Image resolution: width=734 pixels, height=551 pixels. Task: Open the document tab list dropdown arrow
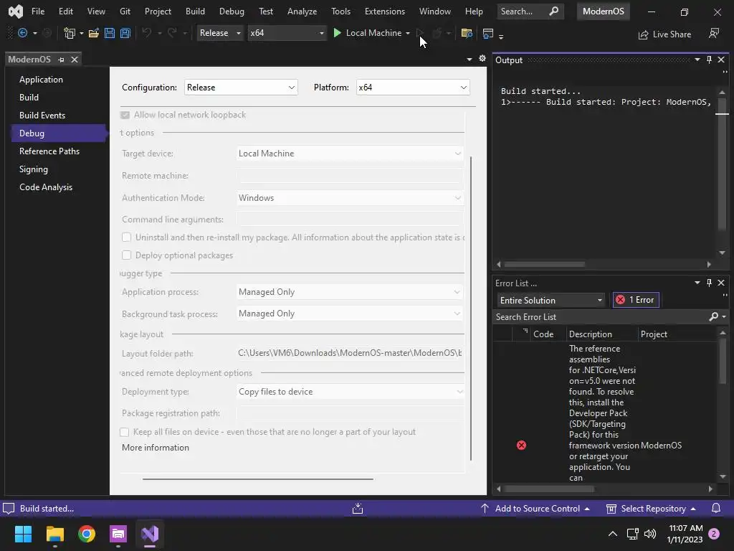[x=469, y=60]
